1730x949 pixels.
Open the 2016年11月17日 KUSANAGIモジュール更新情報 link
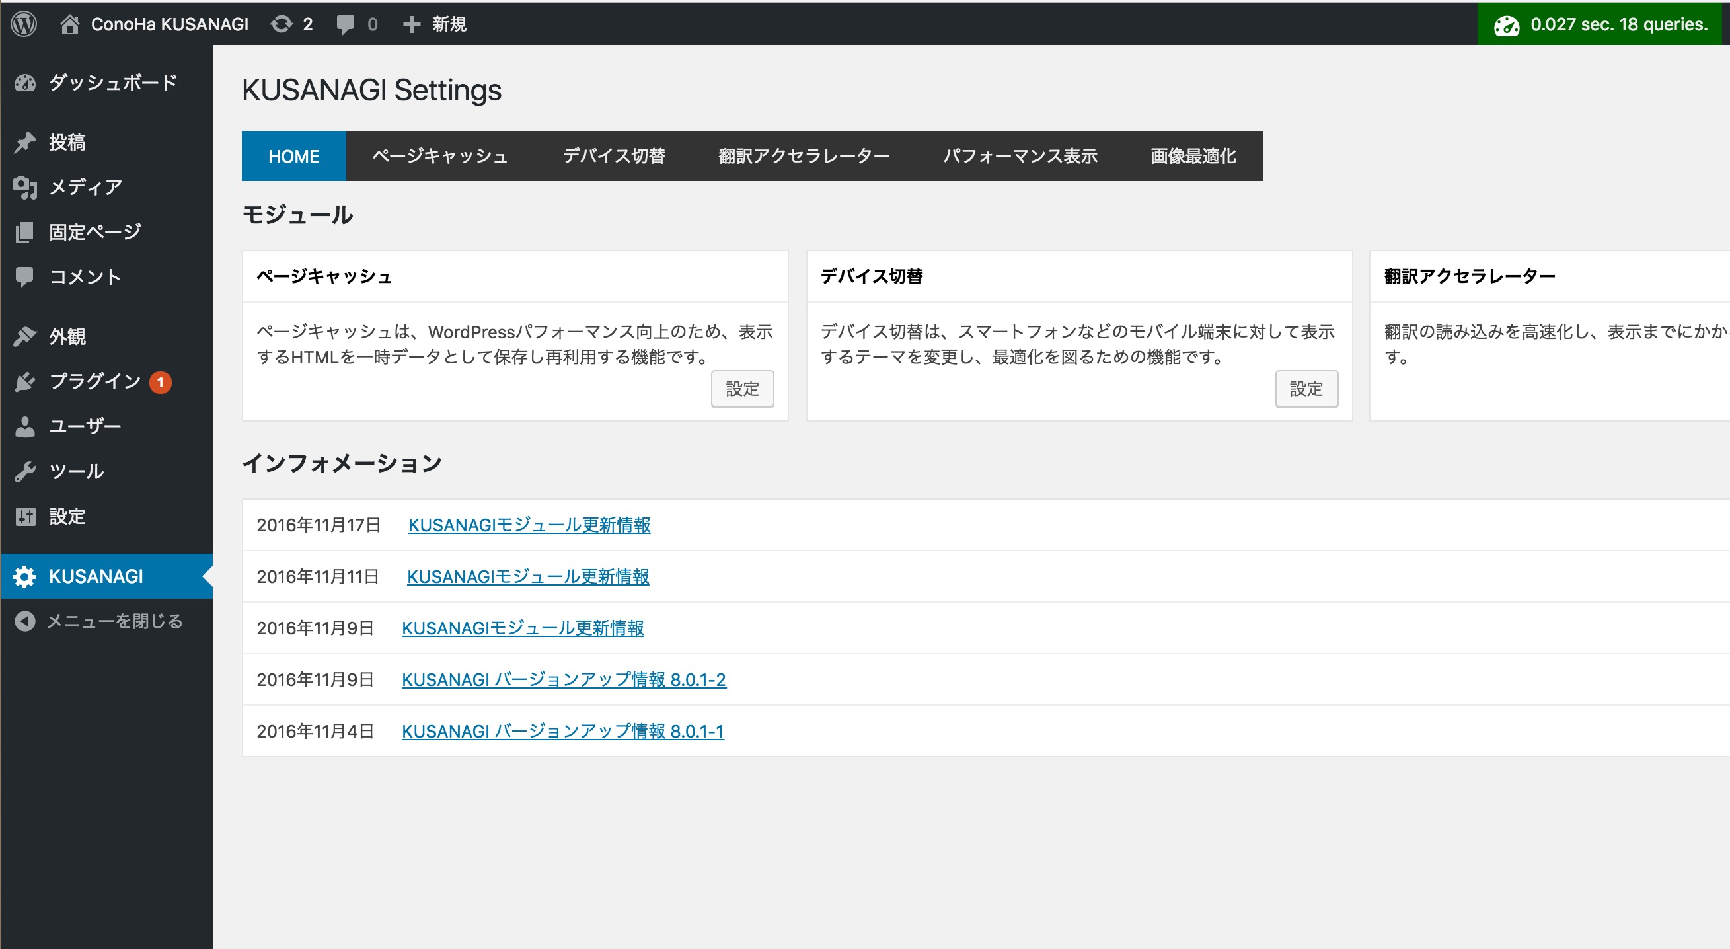pyautogui.click(x=529, y=525)
